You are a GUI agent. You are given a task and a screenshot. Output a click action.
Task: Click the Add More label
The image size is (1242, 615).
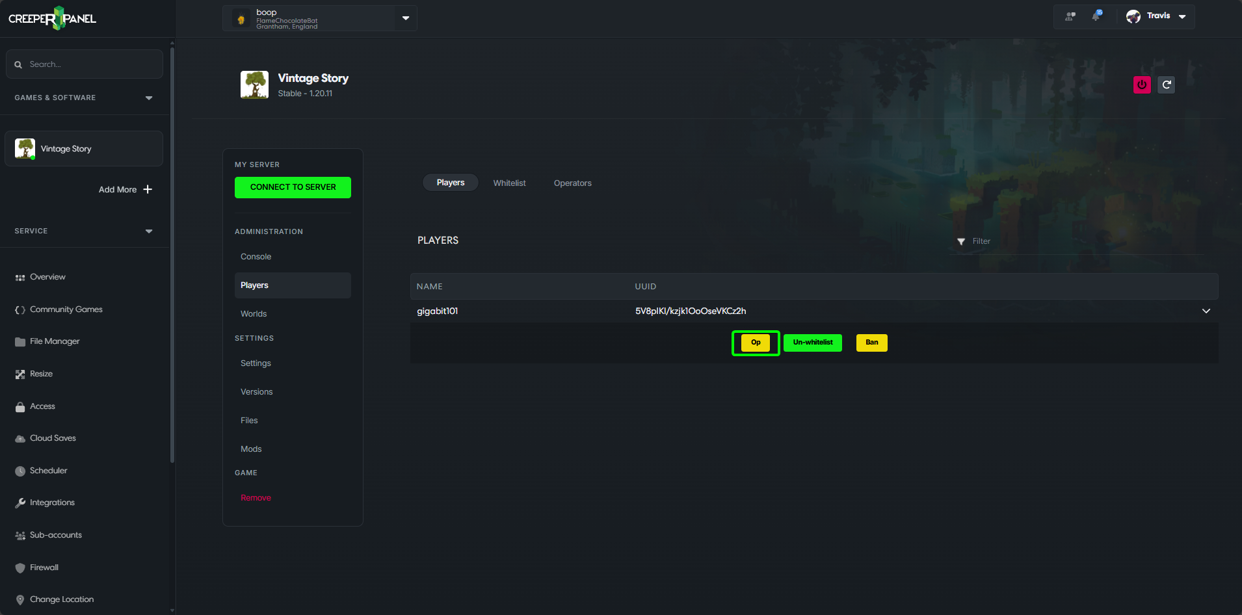tap(118, 190)
